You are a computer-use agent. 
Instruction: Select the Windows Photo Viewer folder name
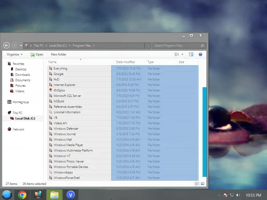click(69, 161)
